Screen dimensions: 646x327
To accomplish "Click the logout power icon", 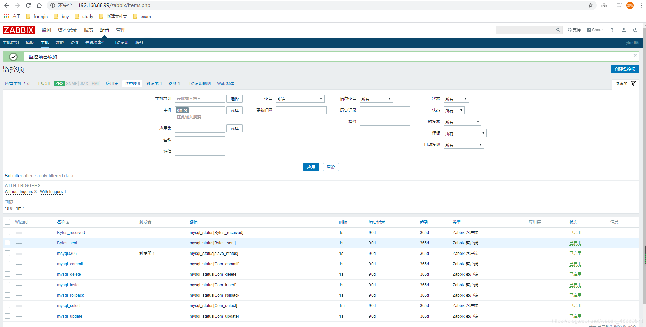I will point(635,30).
